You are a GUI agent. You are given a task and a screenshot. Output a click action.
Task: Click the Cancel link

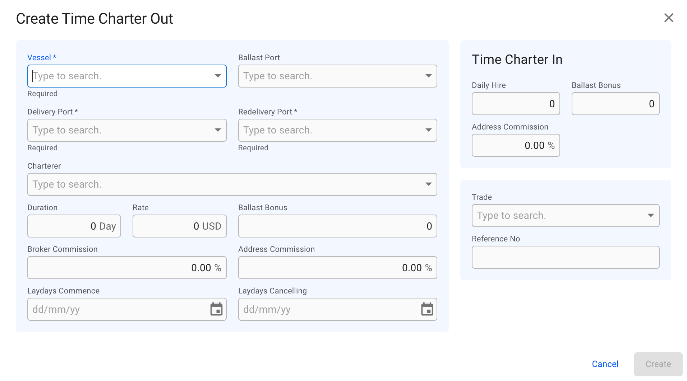point(605,364)
